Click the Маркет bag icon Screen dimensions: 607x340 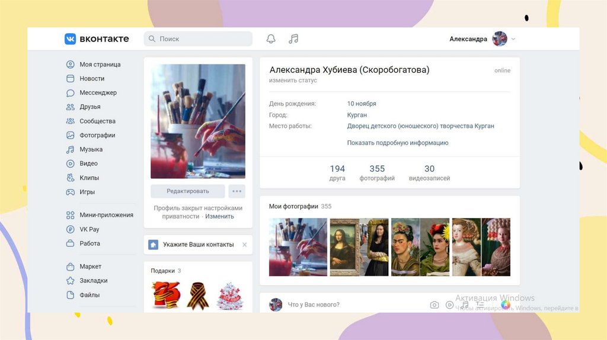[70, 267]
